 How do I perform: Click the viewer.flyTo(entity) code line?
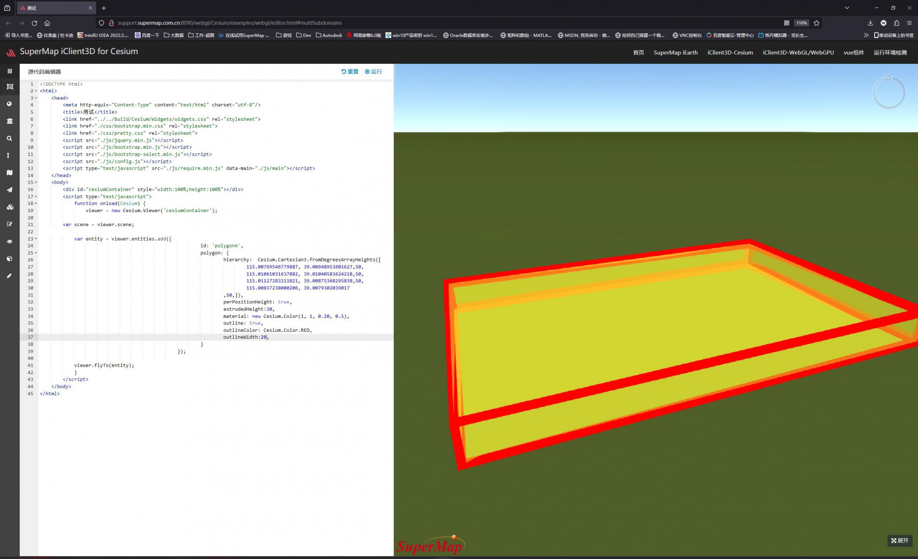(x=104, y=365)
